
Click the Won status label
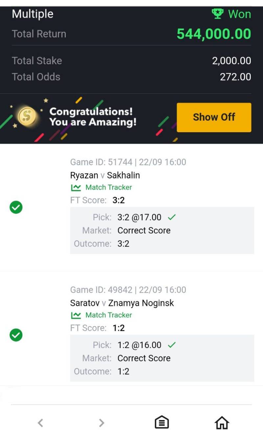pyautogui.click(x=239, y=14)
